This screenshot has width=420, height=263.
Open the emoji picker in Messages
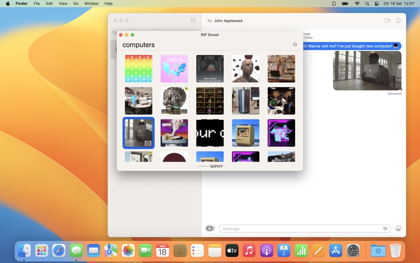coord(398,228)
